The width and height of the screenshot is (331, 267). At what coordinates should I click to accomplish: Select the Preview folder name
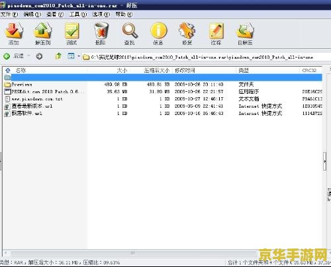coord(22,85)
